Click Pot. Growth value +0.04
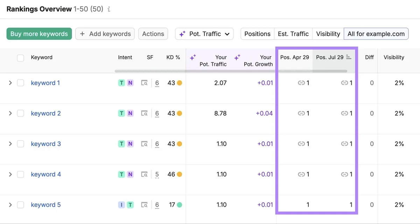This screenshot has height=224, width=420. click(x=264, y=114)
